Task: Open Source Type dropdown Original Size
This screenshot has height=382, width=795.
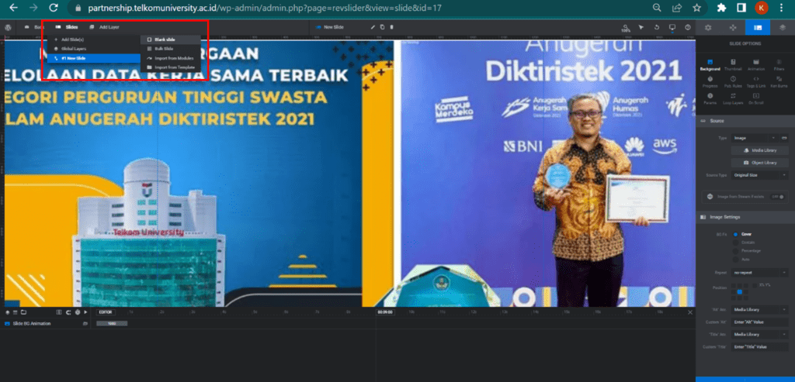Action: tap(759, 175)
